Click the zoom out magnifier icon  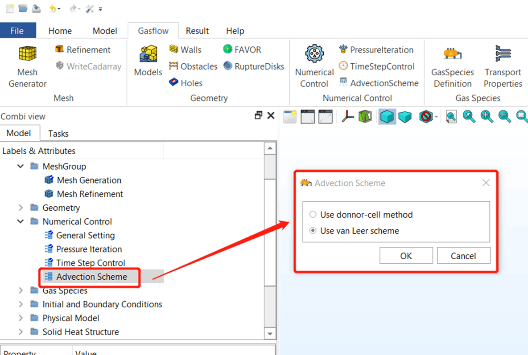[x=504, y=116]
